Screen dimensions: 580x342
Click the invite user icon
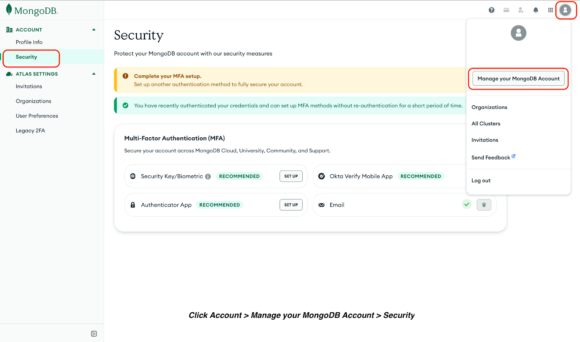pos(521,10)
